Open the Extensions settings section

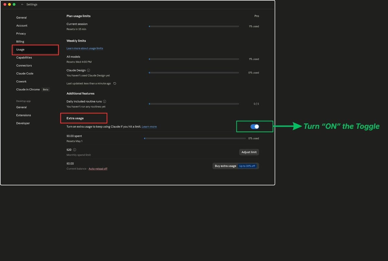point(24,115)
